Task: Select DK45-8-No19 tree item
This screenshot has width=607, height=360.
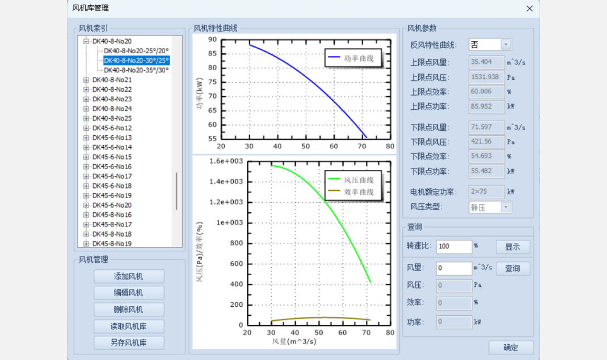Action: (x=112, y=244)
